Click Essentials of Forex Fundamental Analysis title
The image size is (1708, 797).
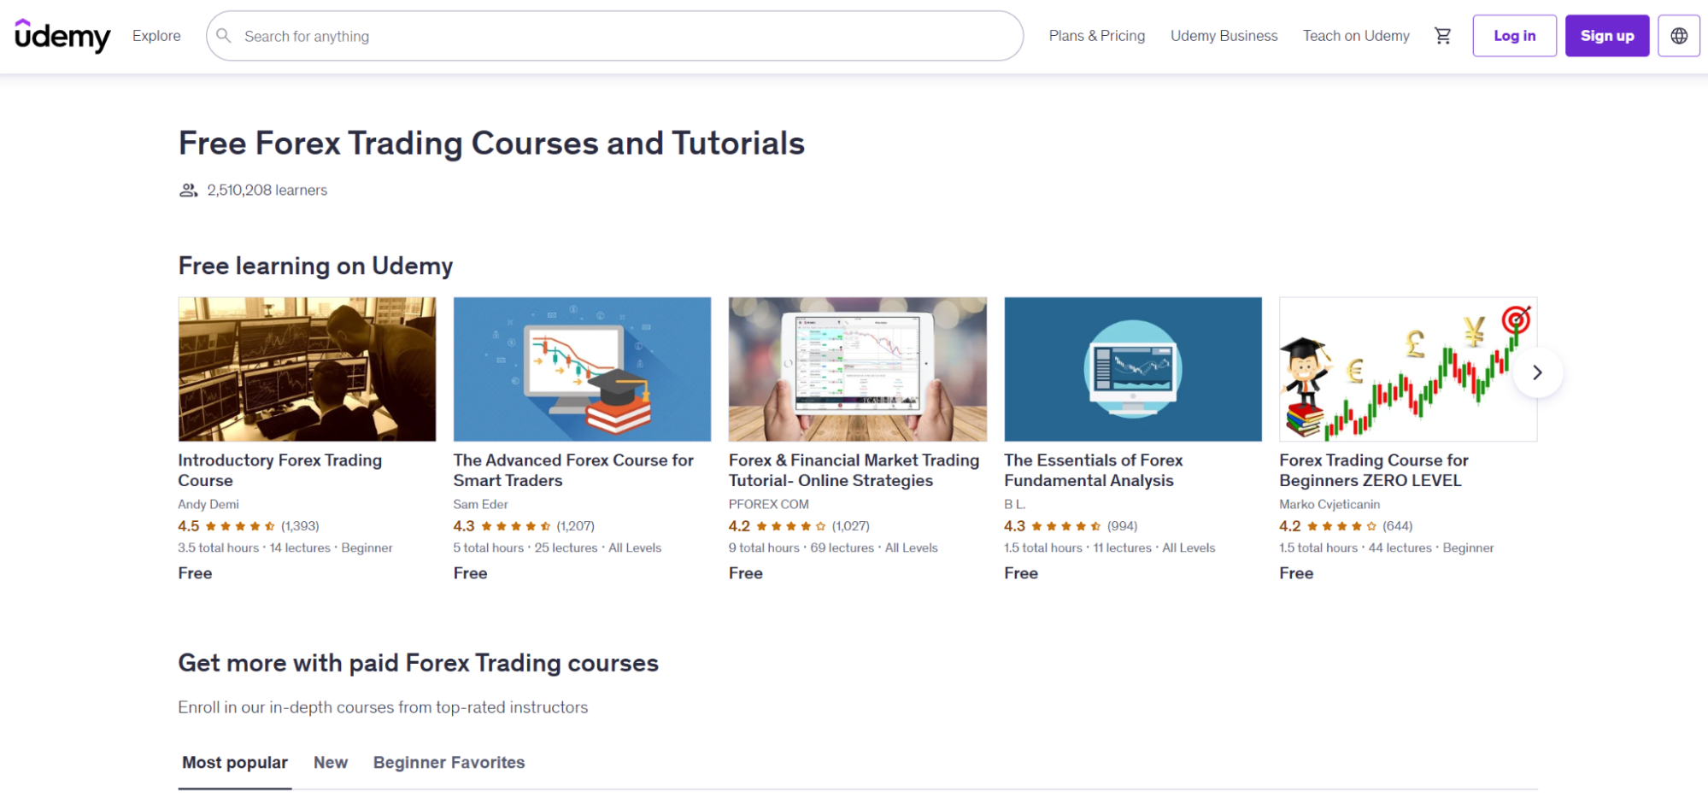(1094, 471)
